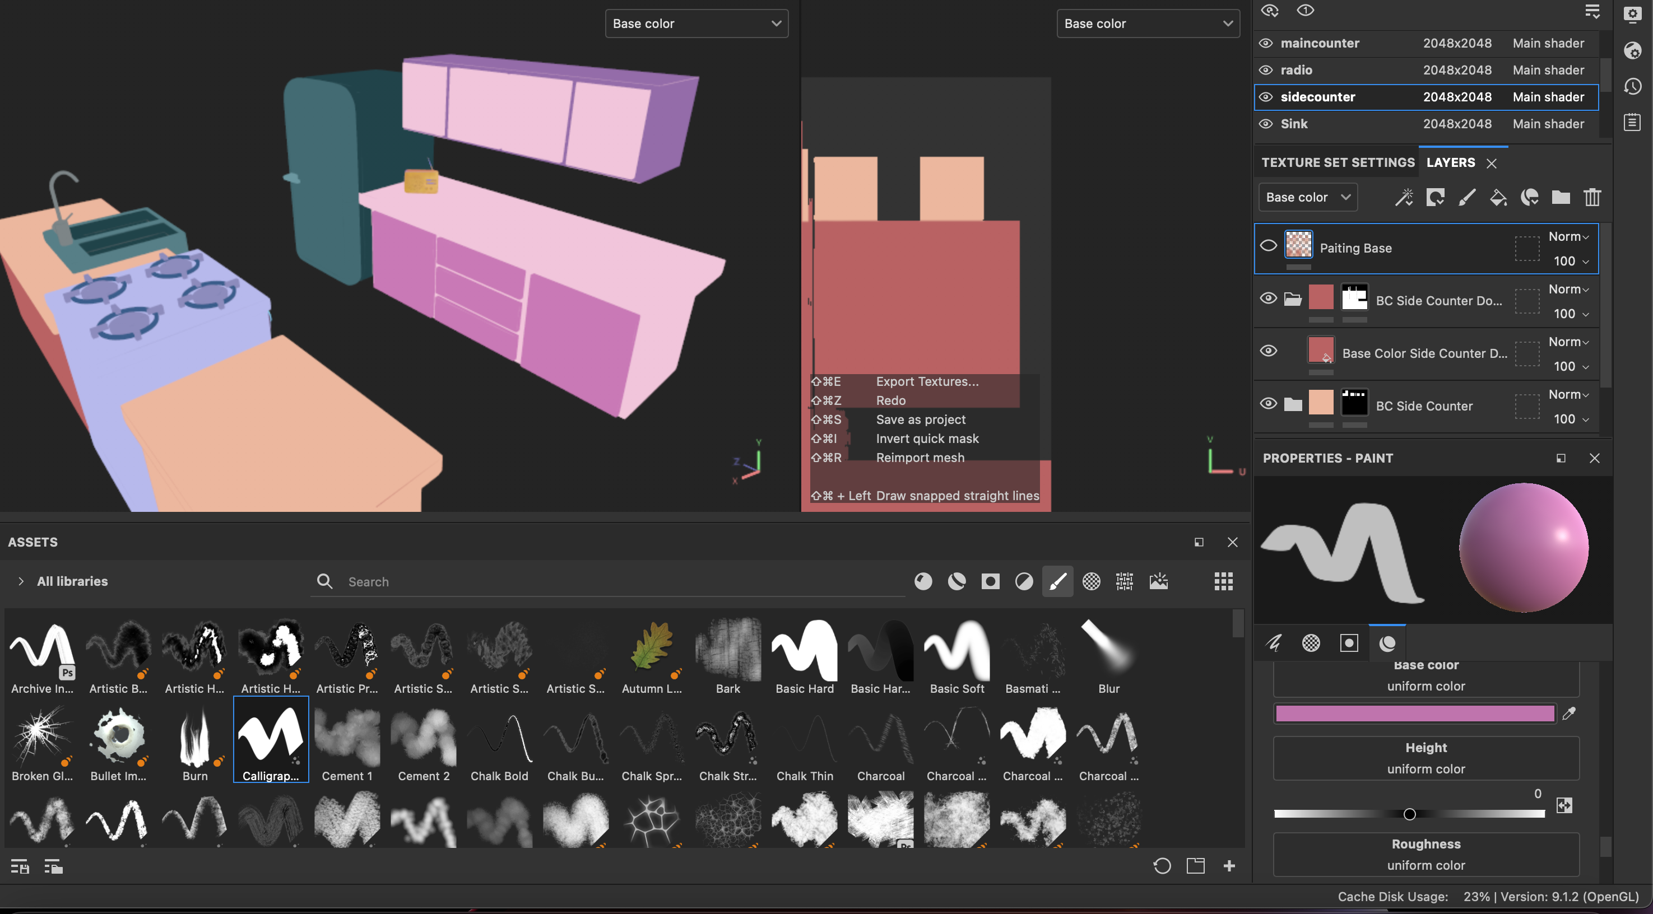This screenshot has height=914, width=1653.
Task: Delete layer using the trash icon
Action: coord(1592,198)
